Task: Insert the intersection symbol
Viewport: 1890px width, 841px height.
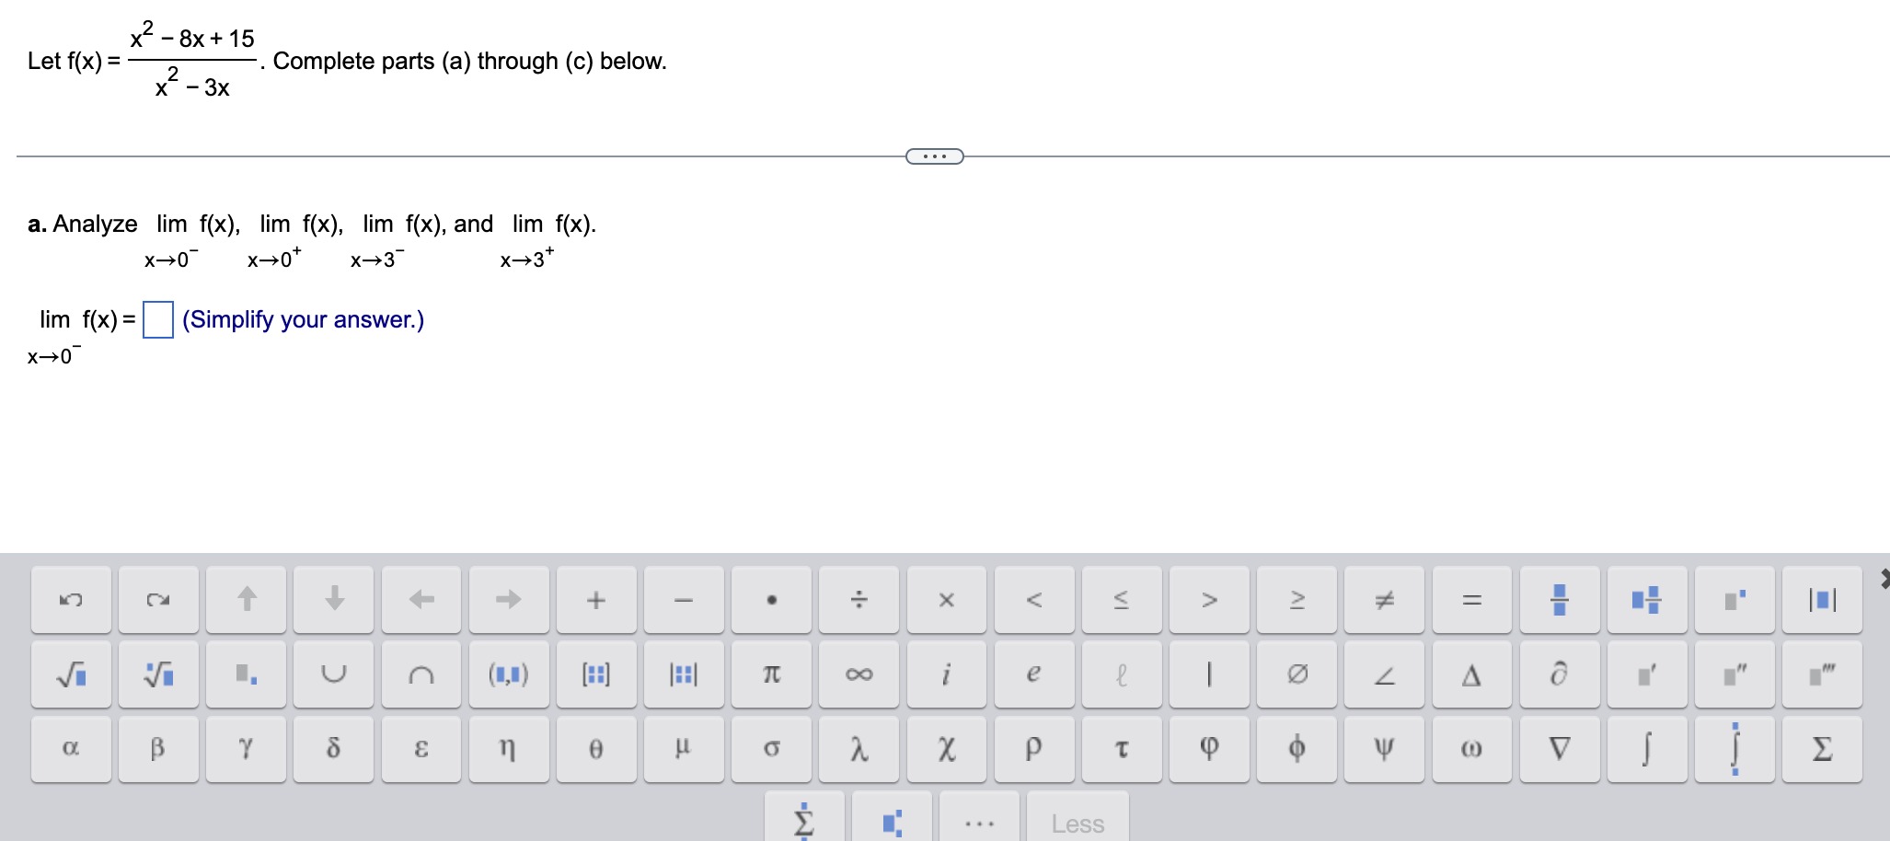Action: point(421,674)
